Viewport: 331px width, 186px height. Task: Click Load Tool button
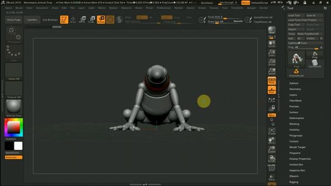(296, 16)
